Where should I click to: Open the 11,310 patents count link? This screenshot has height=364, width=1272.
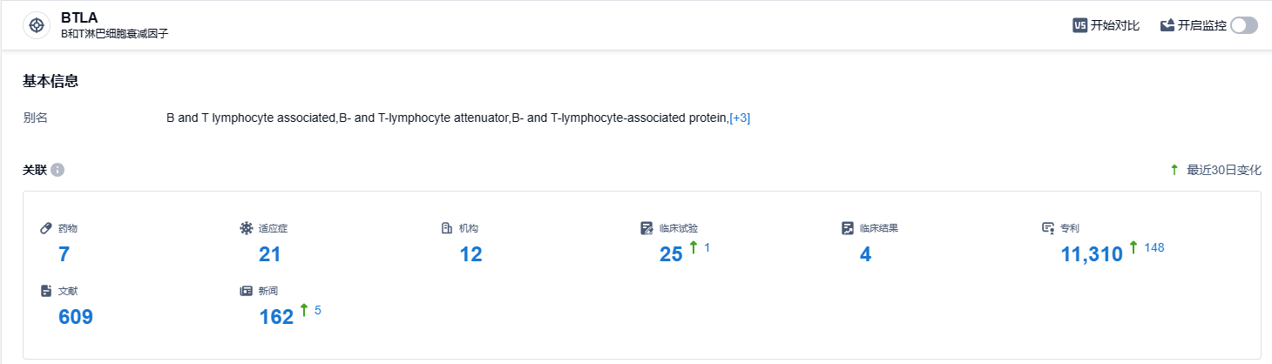[1092, 255]
